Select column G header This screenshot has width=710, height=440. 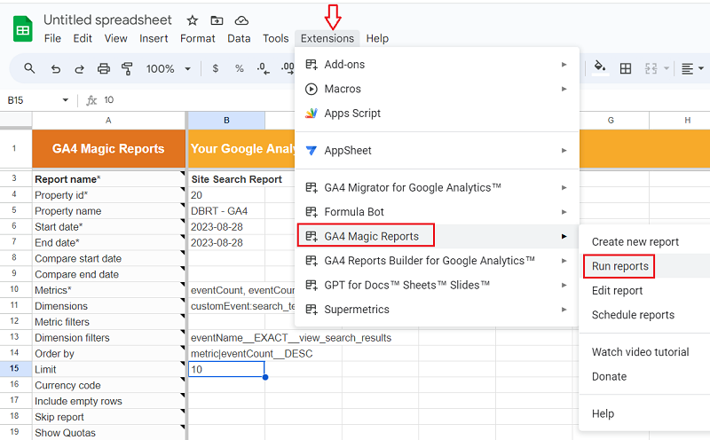tap(611, 121)
